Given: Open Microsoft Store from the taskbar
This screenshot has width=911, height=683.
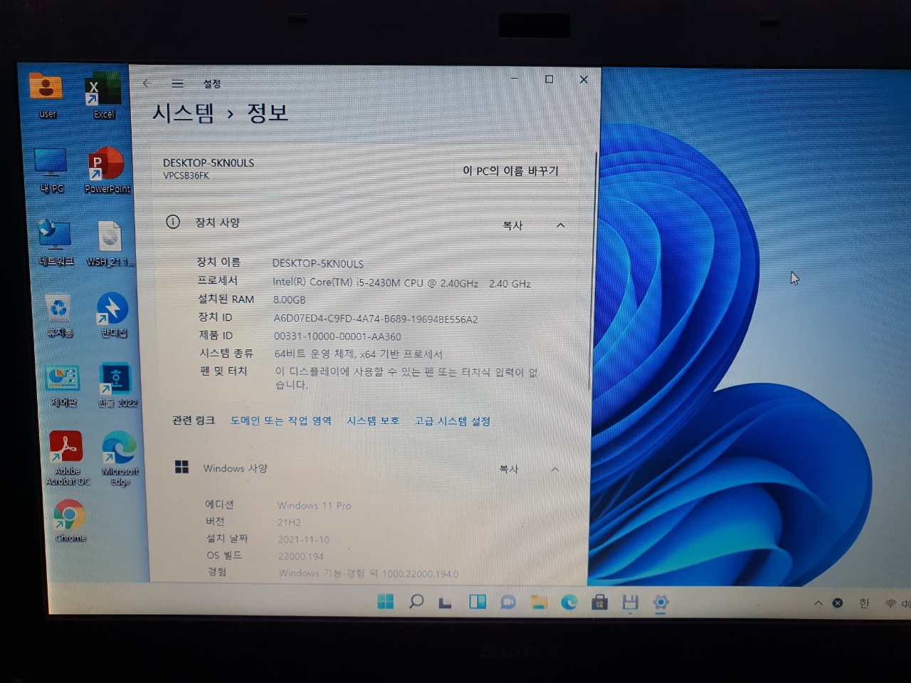Looking at the screenshot, I should coord(599,603).
